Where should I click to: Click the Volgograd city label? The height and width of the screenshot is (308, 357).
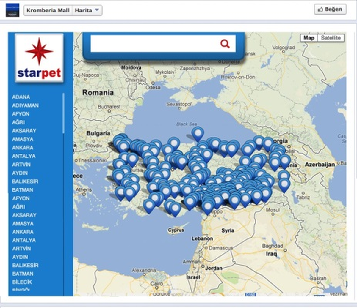point(283,48)
